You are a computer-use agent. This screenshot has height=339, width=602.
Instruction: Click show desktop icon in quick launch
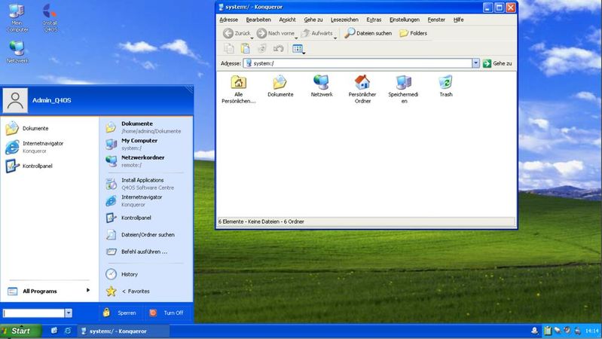[54, 331]
